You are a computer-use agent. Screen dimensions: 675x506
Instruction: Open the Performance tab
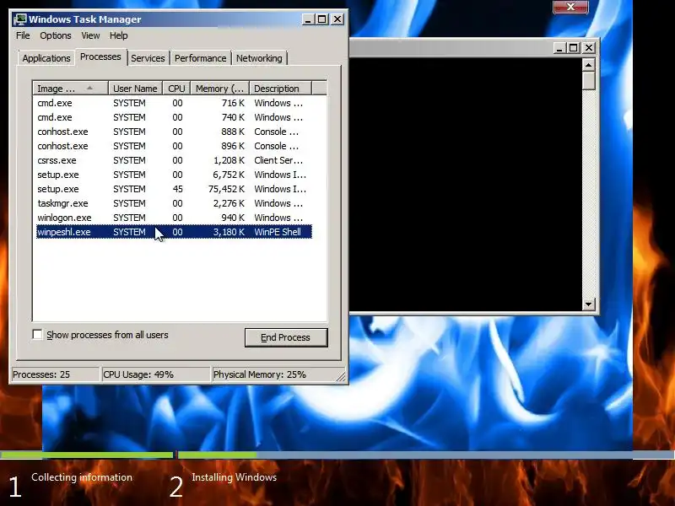pyautogui.click(x=200, y=58)
